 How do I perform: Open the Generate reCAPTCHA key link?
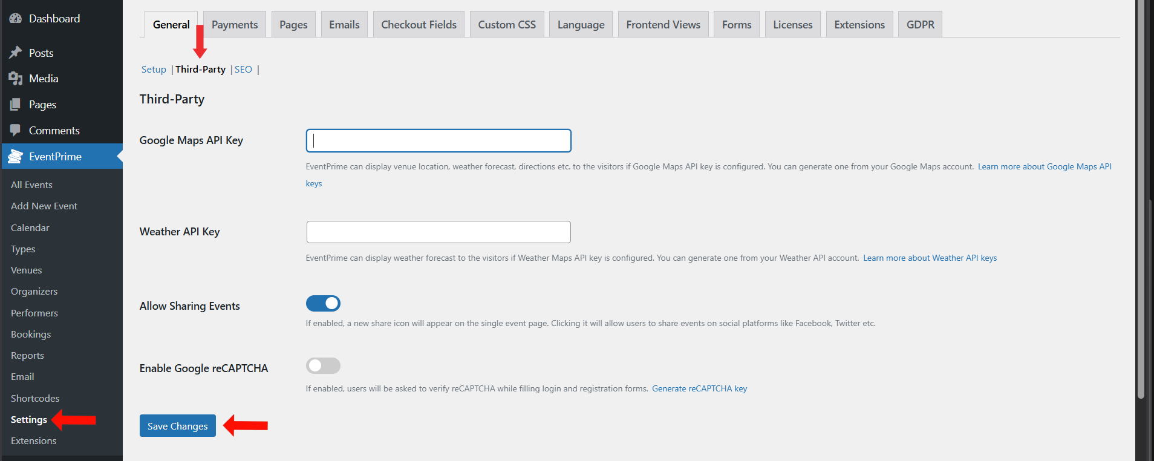point(699,389)
